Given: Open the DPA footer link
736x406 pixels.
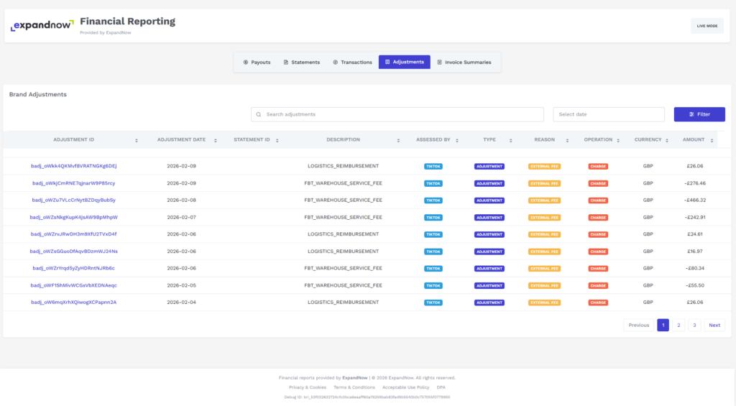Looking at the screenshot, I should (441, 388).
